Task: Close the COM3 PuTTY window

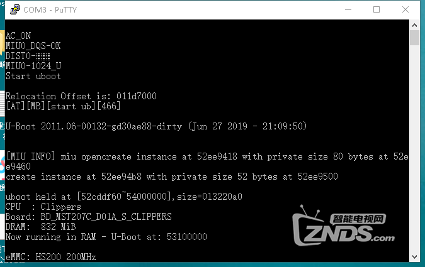Action: pos(405,10)
